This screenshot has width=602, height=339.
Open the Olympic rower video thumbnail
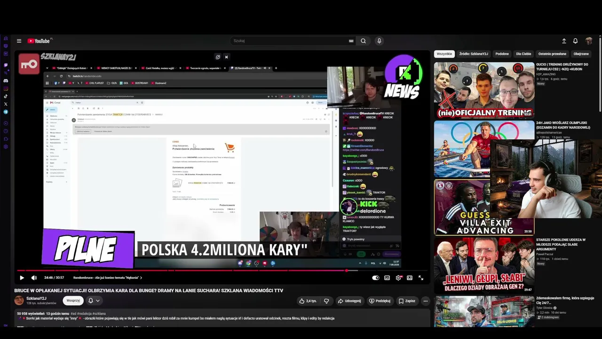click(x=484, y=149)
